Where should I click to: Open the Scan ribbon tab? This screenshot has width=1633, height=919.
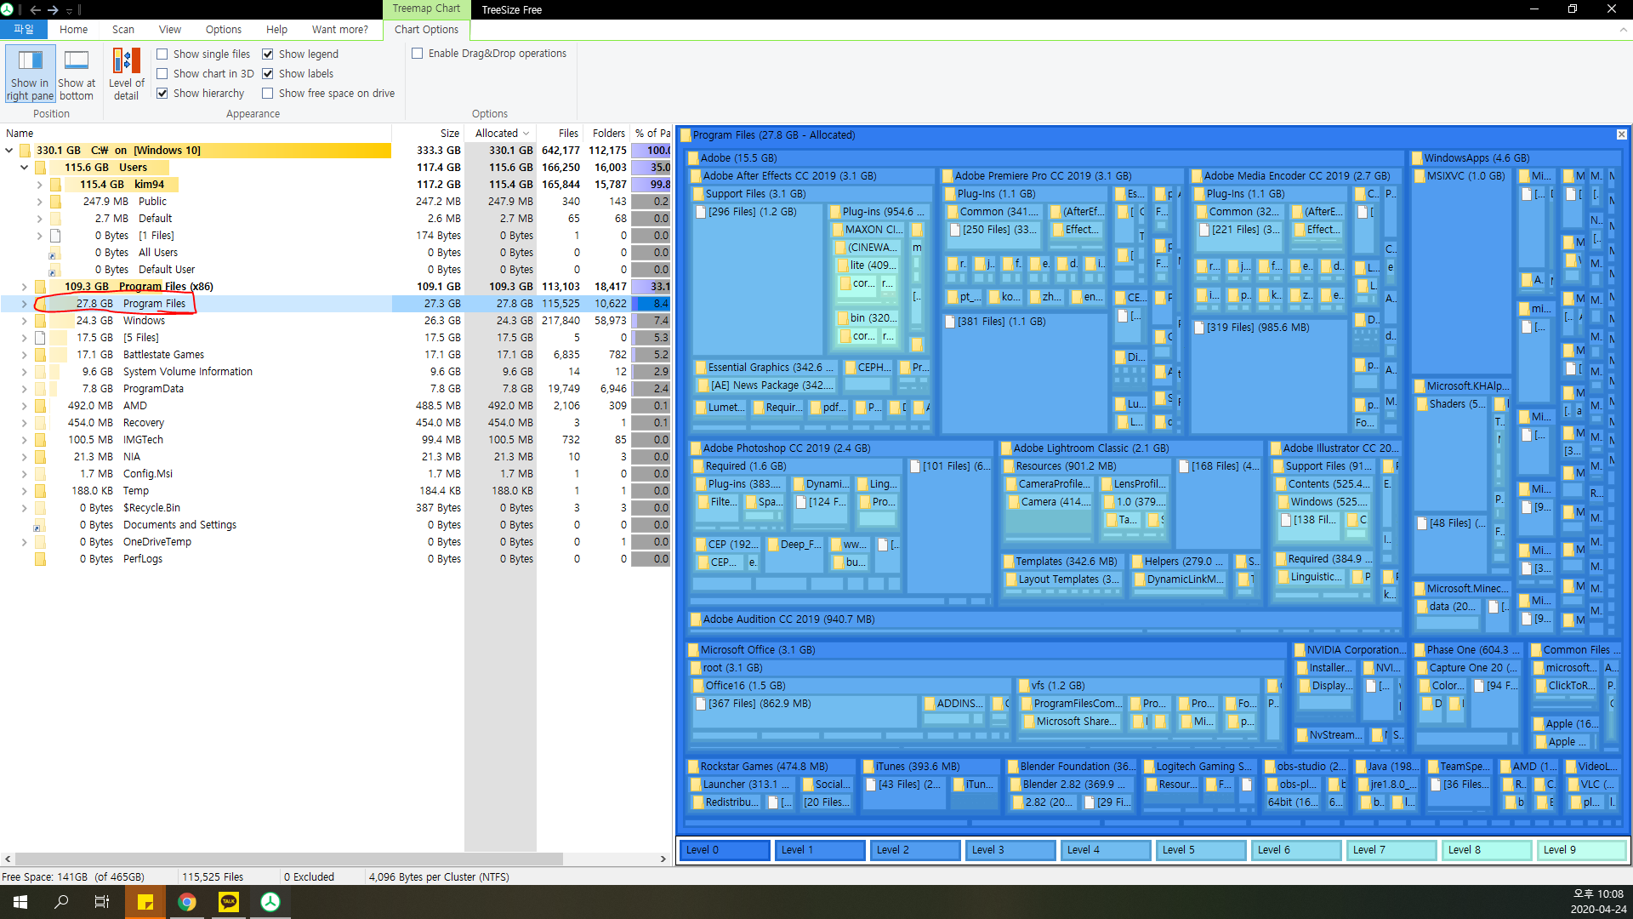pos(122,29)
